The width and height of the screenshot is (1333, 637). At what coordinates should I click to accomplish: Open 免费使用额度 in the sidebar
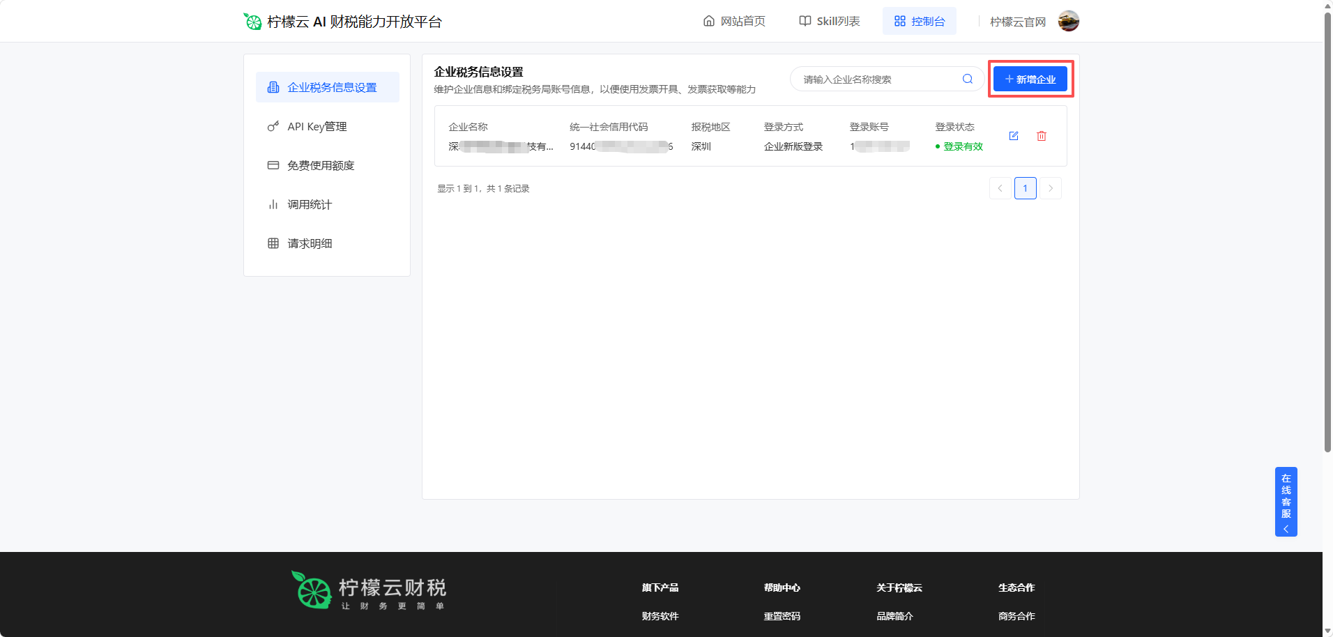(328, 165)
